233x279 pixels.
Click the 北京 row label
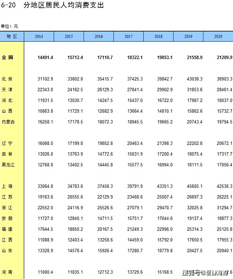point(7,79)
